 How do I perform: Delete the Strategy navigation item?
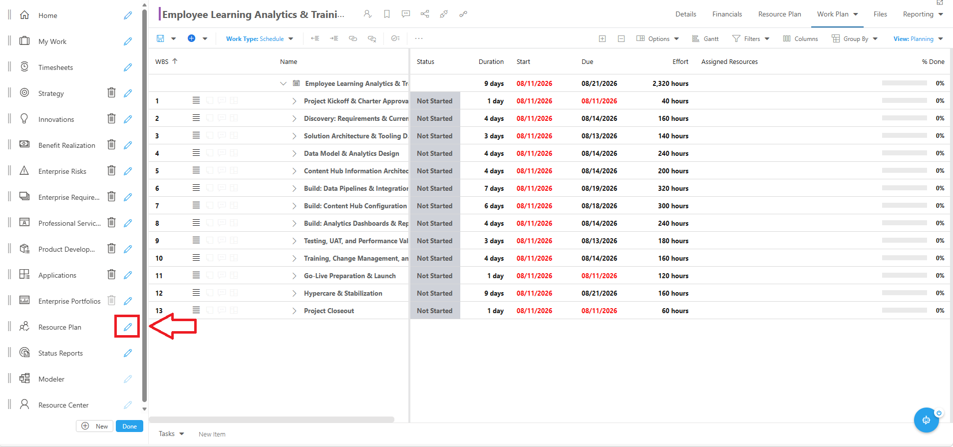coord(112,92)
